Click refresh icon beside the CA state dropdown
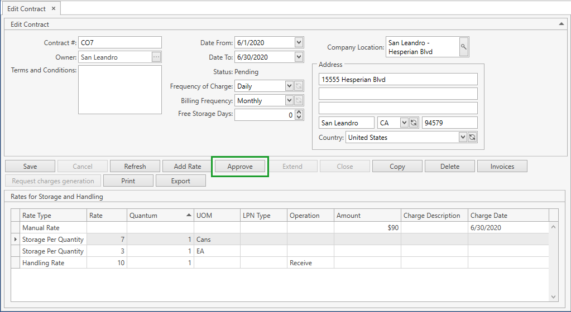Screen dimensions: 571x312 tap(414, 123)
